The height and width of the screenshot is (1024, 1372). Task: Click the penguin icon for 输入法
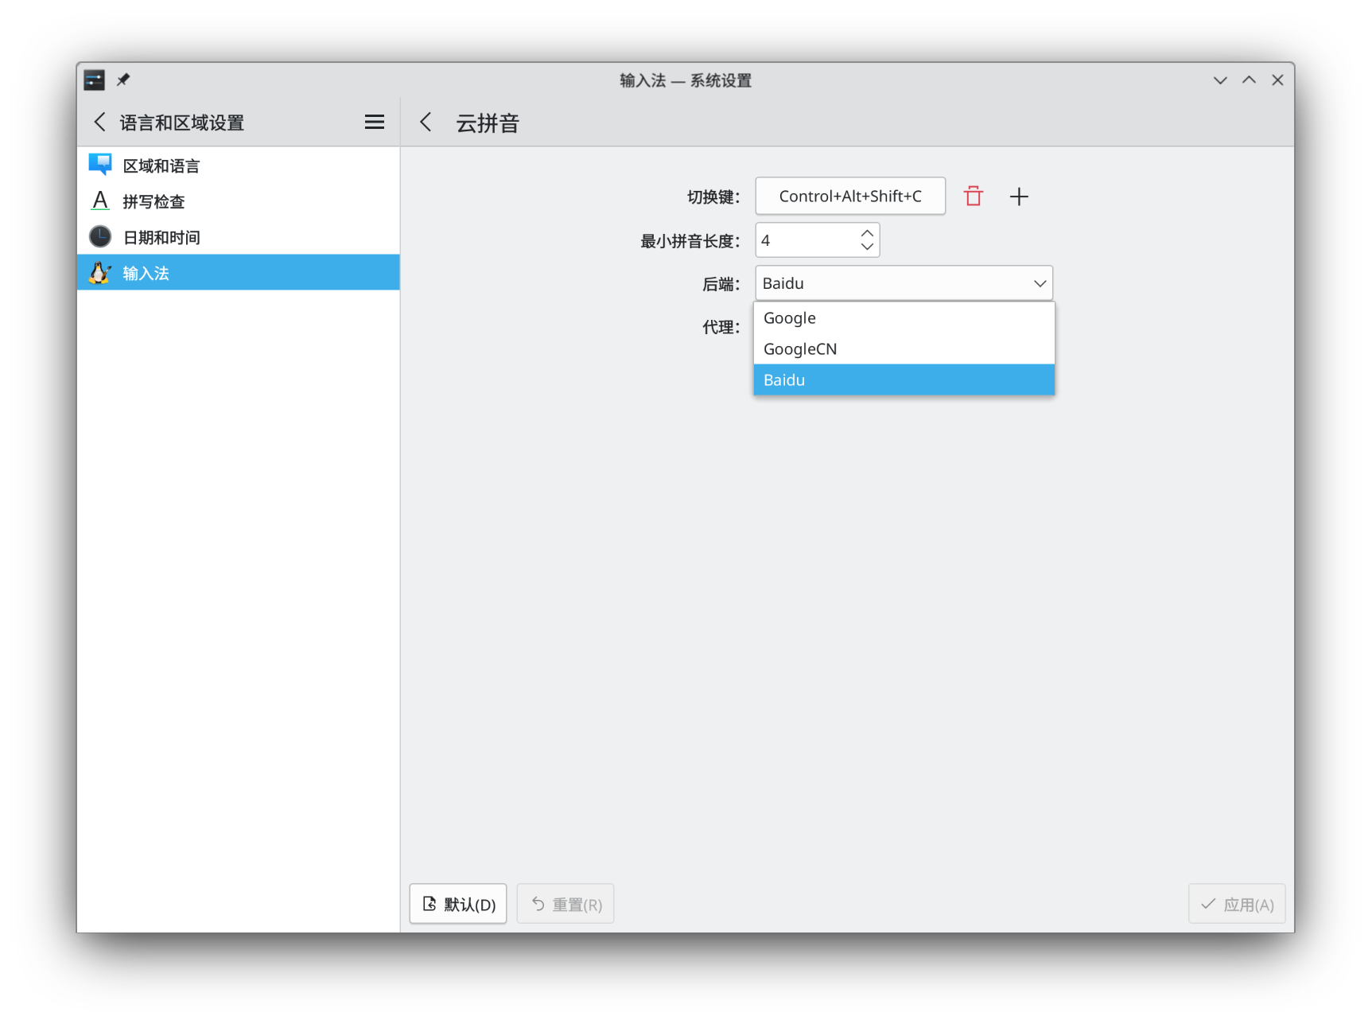pos(99,272)
